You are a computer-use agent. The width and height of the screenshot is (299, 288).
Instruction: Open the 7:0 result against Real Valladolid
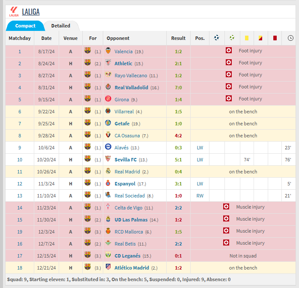[x=178, y=88]
